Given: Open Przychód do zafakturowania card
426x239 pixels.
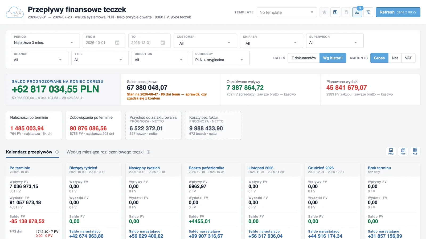Looking at the screenshot, I should (x=153, y=125).
